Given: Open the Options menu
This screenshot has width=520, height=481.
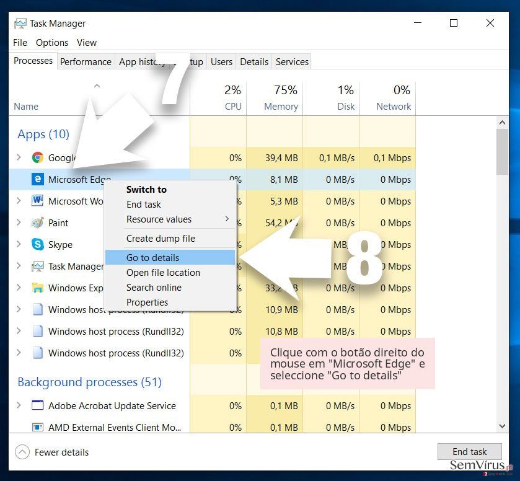Looking at the screenshot, I should [x=51, y=43].
